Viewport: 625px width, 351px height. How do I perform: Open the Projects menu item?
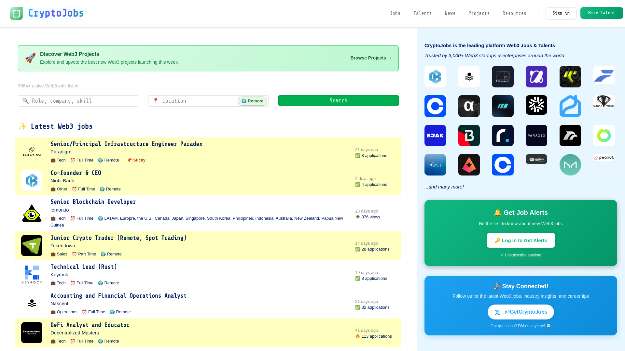(479, 13)
